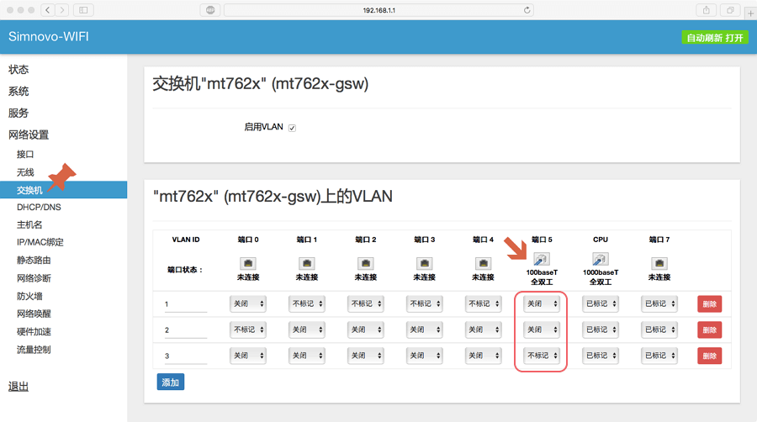
Task: Click the reload icon in address bar
Action: (x=527, y=10)
